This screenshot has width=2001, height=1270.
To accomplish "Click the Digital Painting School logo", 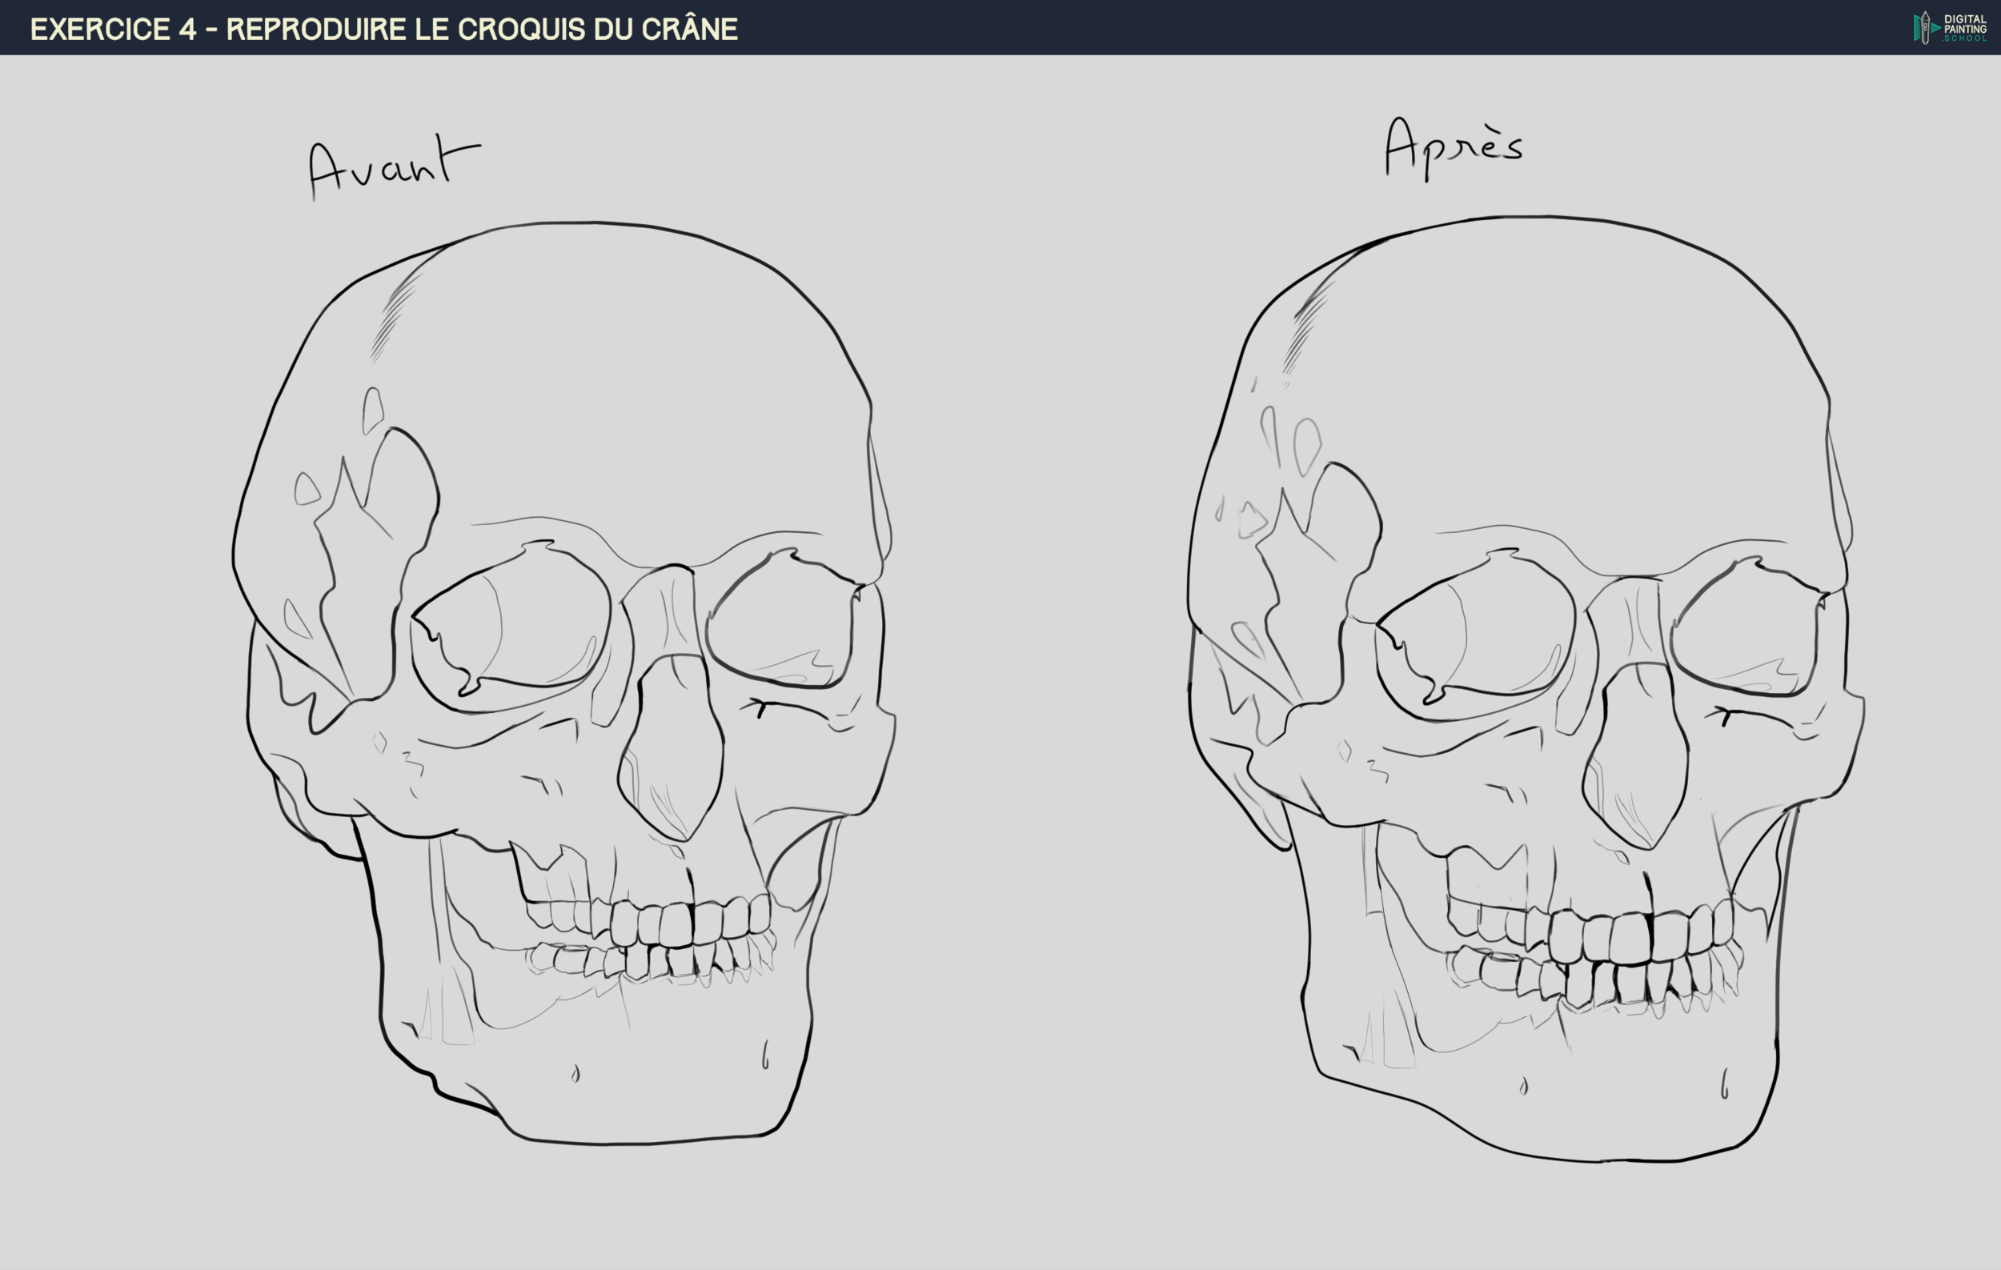I will tap(1950, 27).
